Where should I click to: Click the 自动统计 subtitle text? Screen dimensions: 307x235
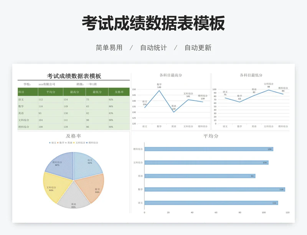(153, 48)
